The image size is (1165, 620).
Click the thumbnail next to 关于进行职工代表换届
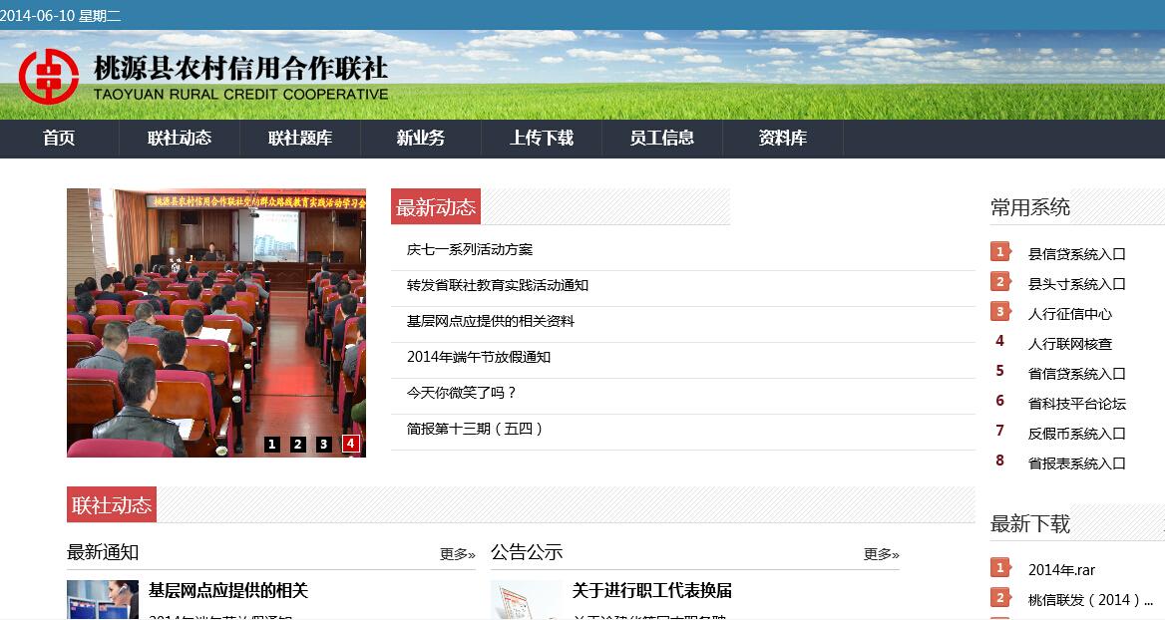point(526,600)
